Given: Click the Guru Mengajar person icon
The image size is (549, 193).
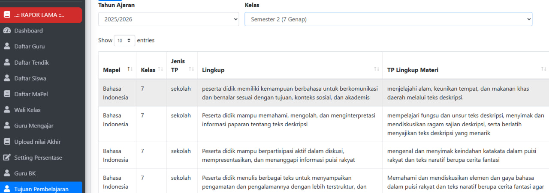Looking at the screenshot, I should (6, 126).
